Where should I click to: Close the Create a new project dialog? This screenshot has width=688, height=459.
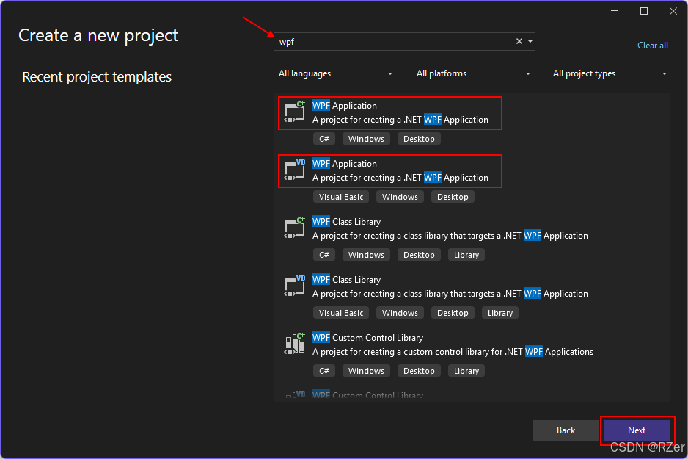pyautogui.click(x=673, y=11)
